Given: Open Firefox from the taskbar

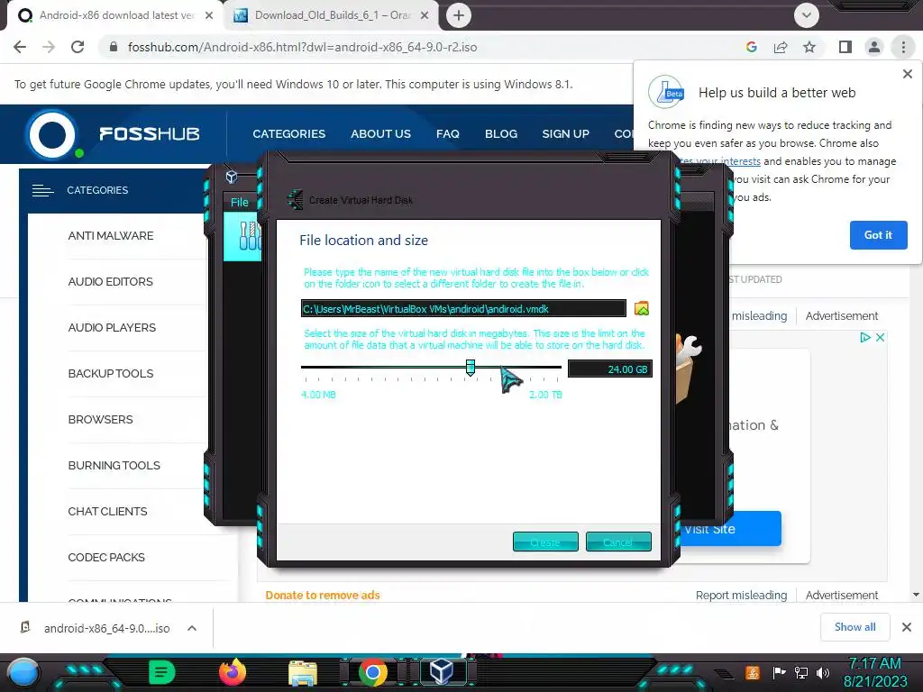Looking at the screenshot, I should (x=233, y=672).
